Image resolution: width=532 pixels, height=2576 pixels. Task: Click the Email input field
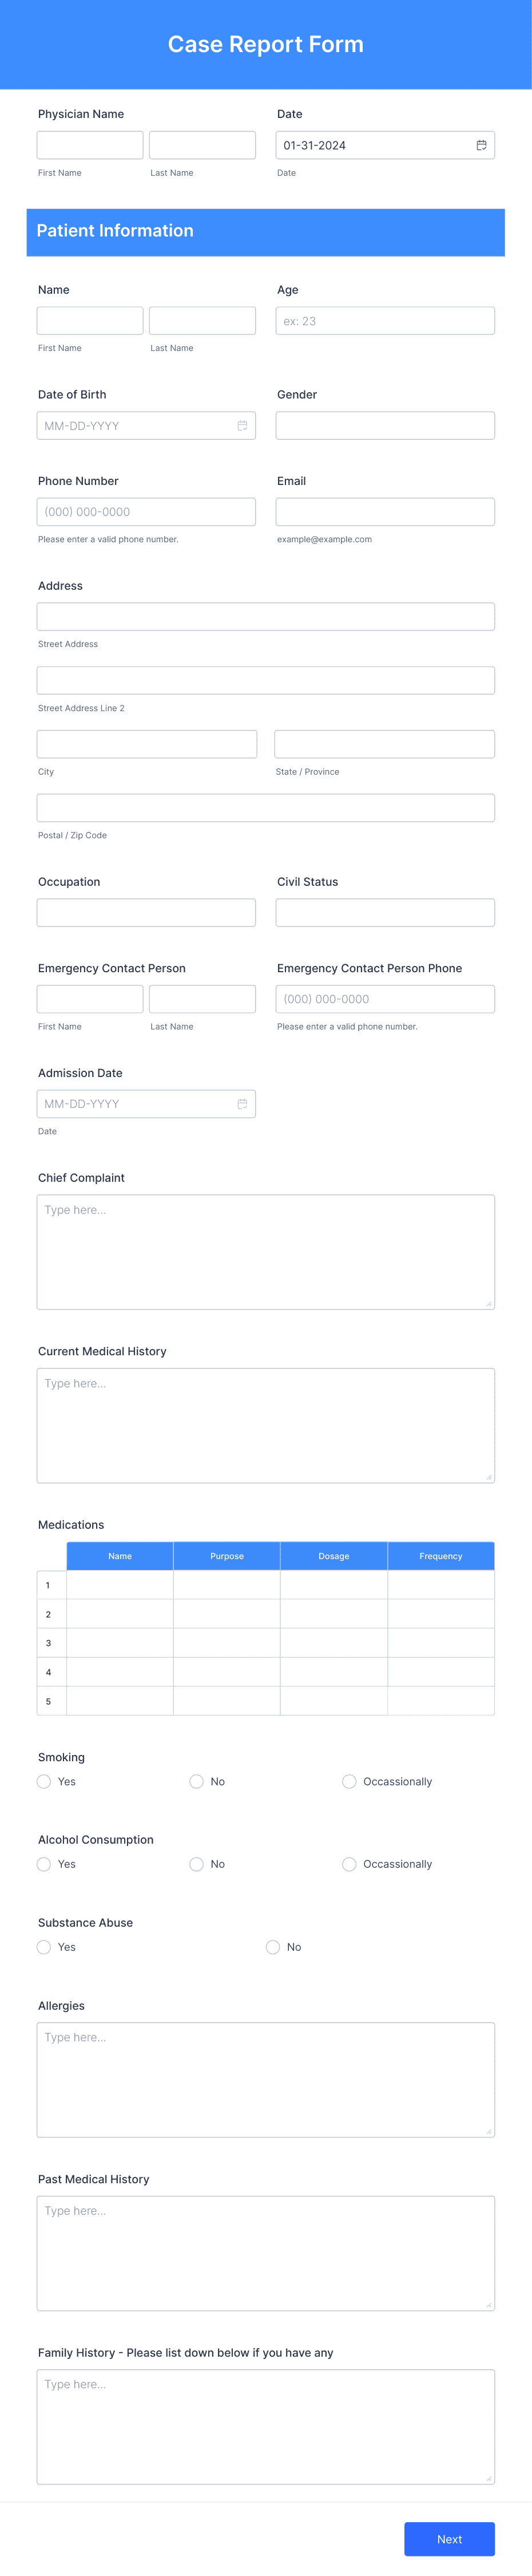[x=385, y=512]
